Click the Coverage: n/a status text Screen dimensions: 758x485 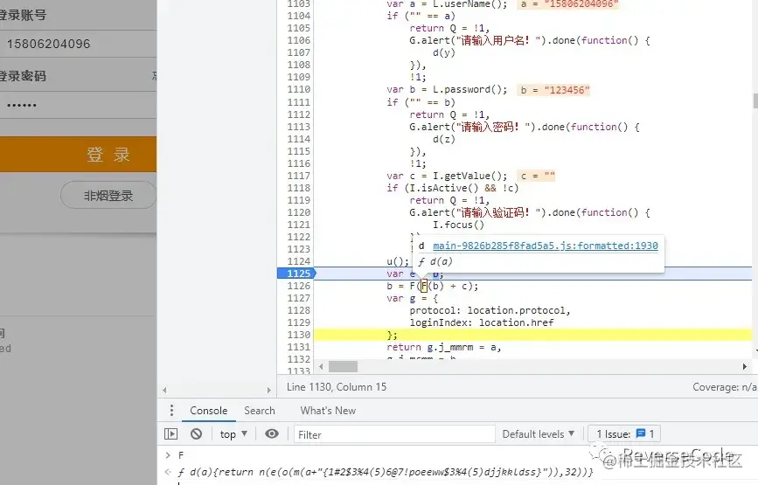click(725, 387)
